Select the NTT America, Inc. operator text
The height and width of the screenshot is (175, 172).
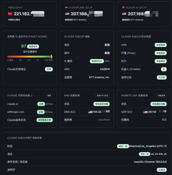99,77
